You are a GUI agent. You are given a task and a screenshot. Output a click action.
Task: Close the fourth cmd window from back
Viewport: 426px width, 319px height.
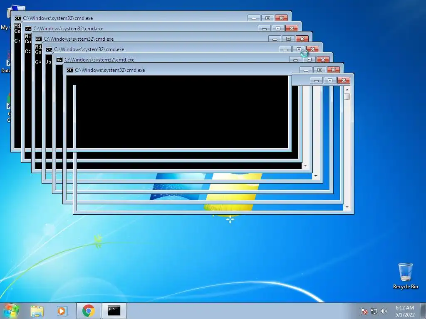coord(312,49)
